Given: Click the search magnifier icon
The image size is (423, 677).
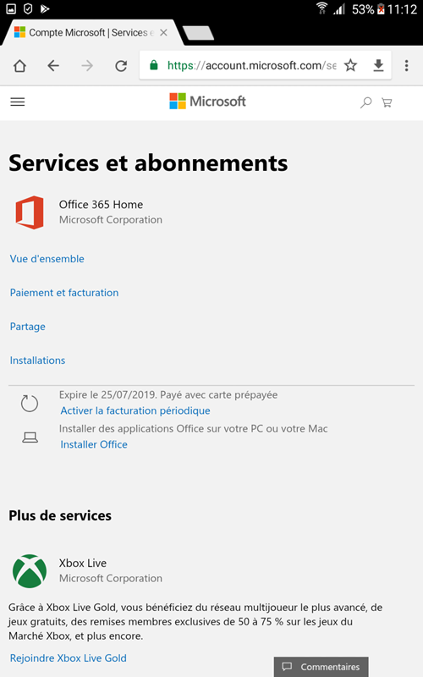Looking at the screenshot, I should [x=366, y=102].
